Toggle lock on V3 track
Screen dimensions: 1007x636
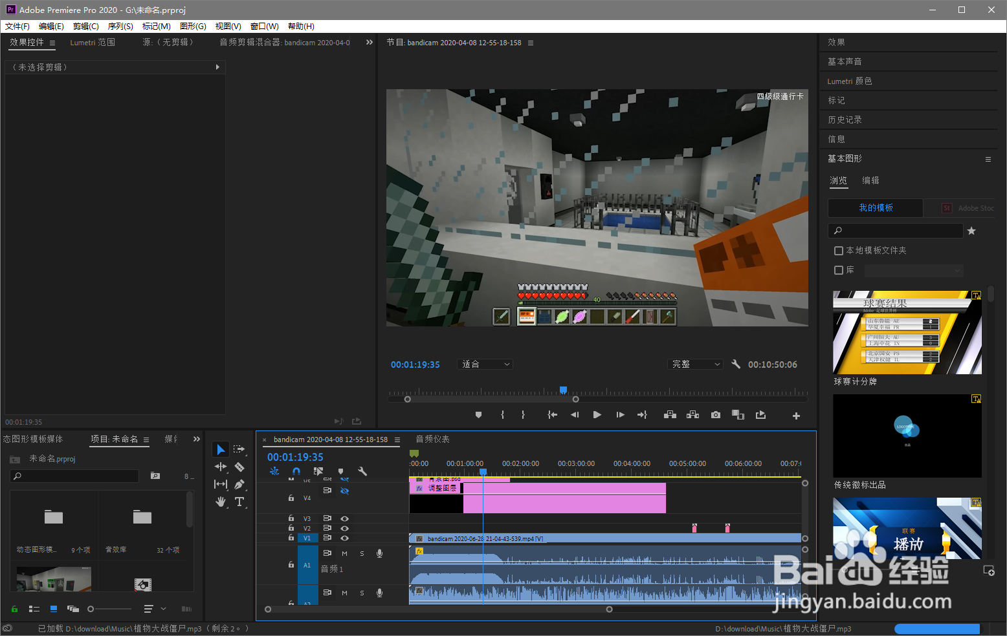click(x=291, y=518)
